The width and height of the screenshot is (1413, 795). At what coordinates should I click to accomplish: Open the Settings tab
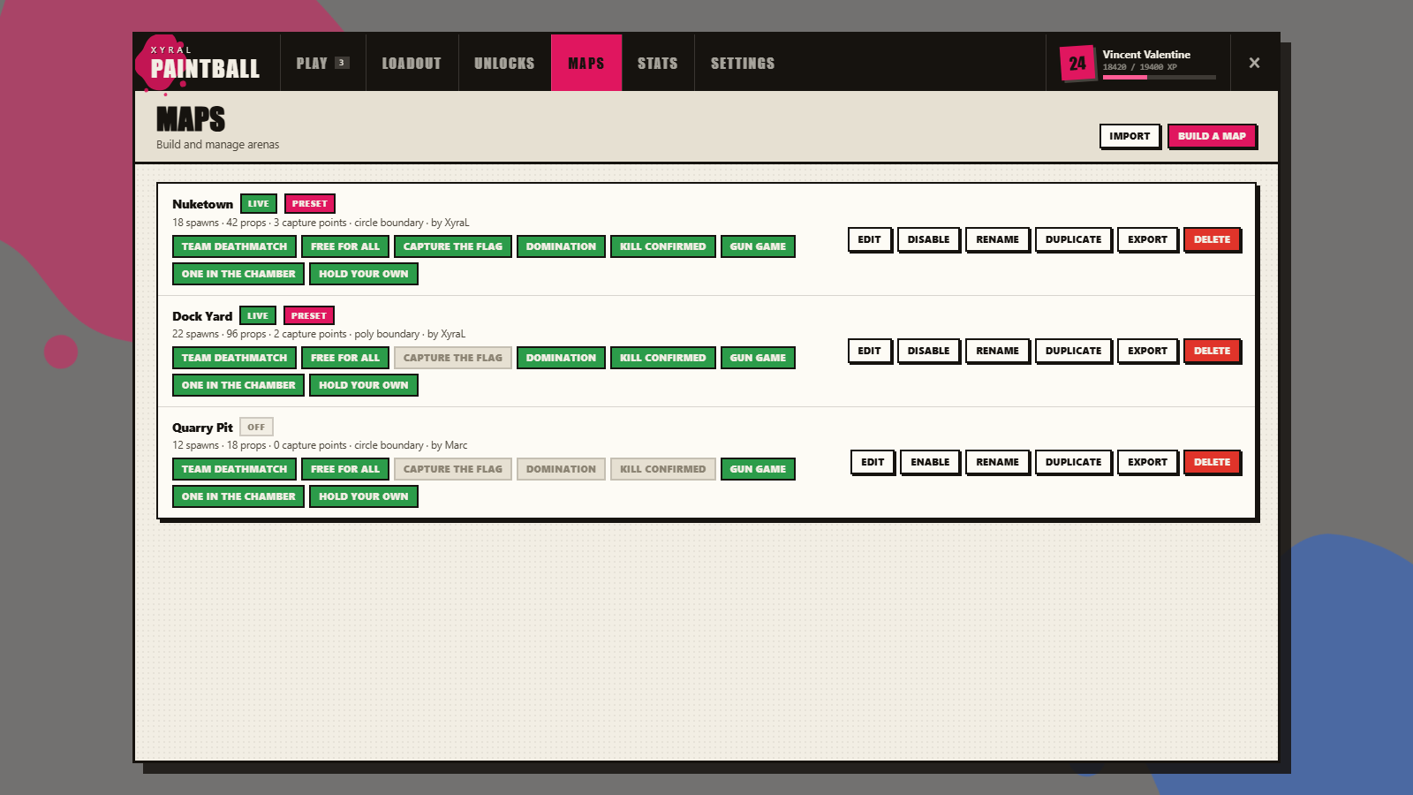click(743, 63)
